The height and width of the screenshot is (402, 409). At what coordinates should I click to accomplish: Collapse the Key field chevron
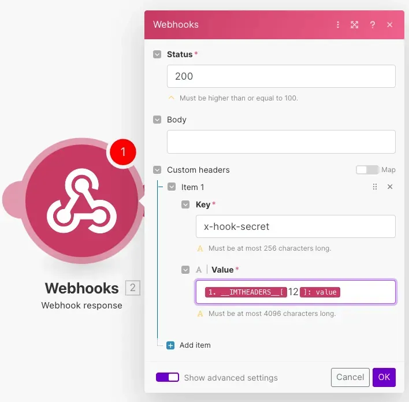pyautogui.click(x=185, y=204)
